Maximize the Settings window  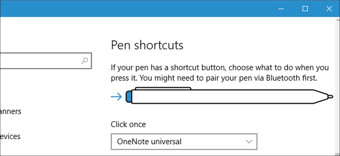(305, 9)
